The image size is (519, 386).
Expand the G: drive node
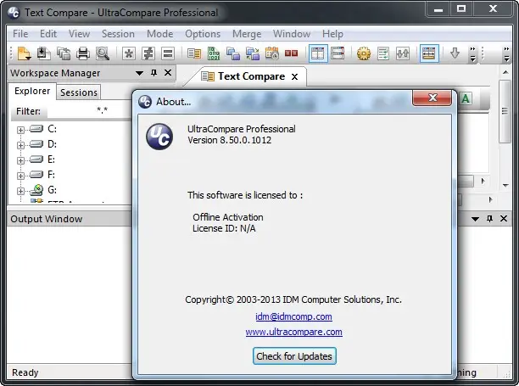[20, 191]
